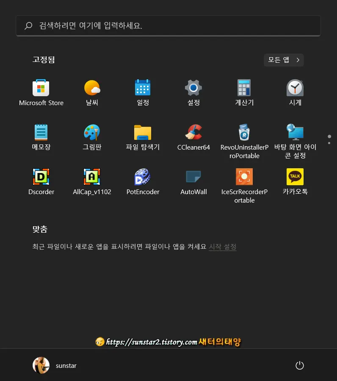Open 메모장 notepad
Screen dimensions: 337x381
(x=41, y=137)
